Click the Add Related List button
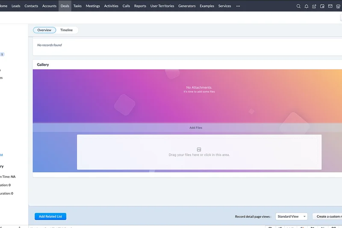The height and width of the screenshot is (228, 342). click(x=50, y=216)
